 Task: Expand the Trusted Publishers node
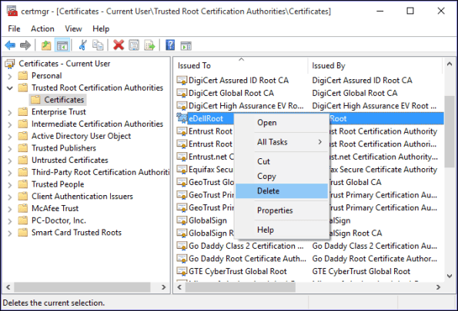pos(10,149)
